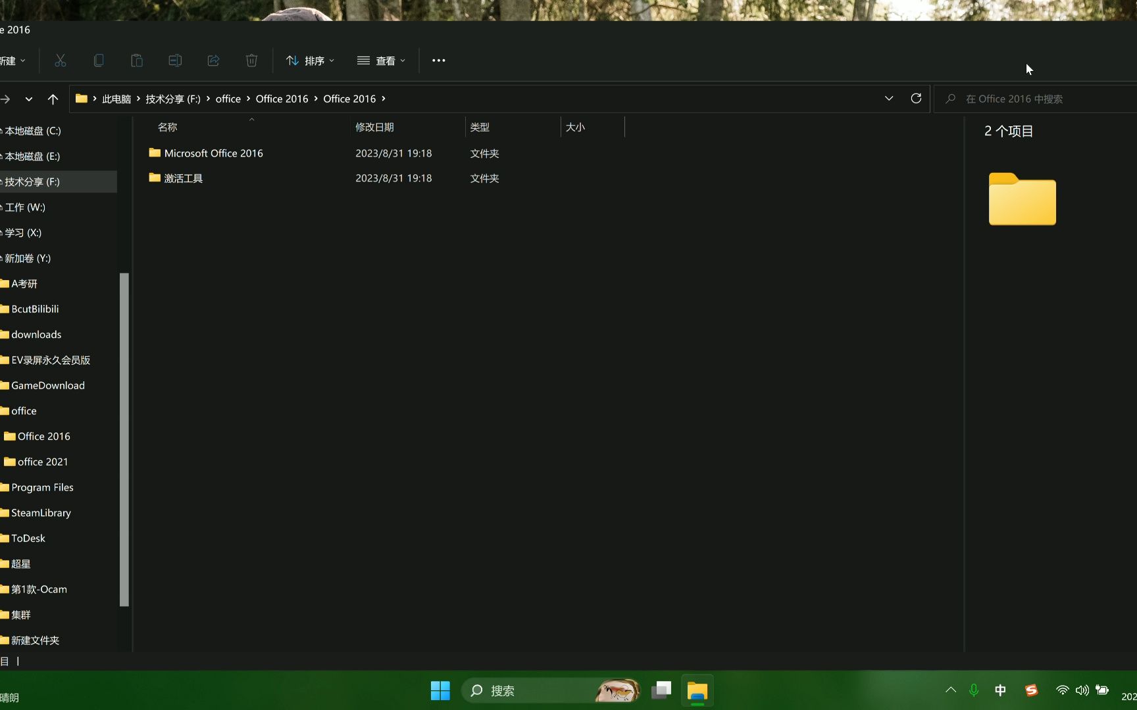
Task: Open Program Files in sidebar
Action: pyautogui.click(x=42, y=487)
